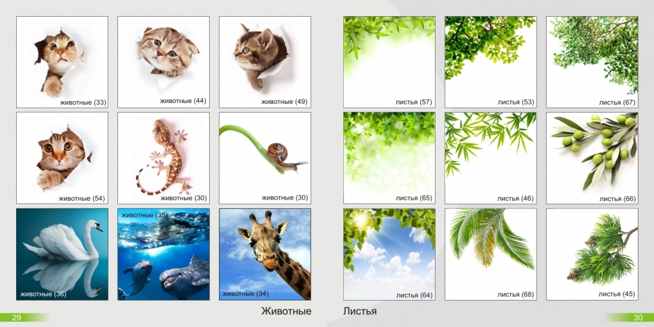
Task: Click the bokeh leaves image листья (65)
Action: point(389,158)
